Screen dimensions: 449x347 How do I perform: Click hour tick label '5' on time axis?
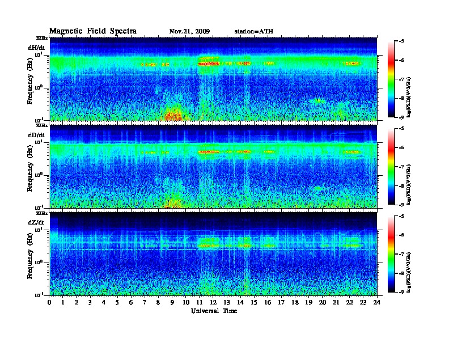117,302
